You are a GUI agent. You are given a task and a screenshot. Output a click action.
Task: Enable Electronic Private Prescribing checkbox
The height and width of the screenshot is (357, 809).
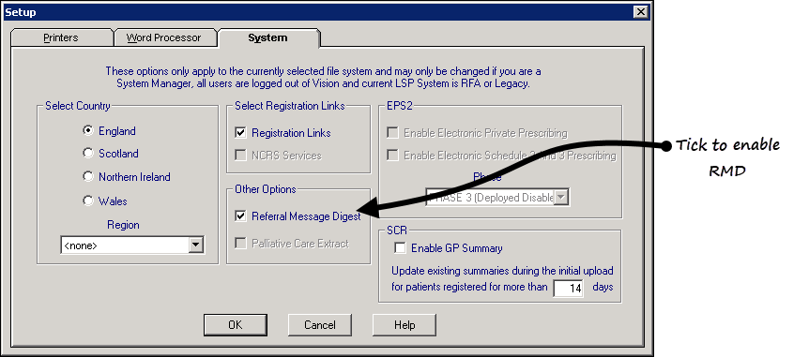(392, 133)
